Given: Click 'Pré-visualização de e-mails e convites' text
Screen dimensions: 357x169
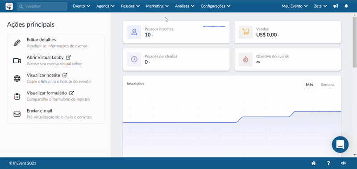Looking at the screenshot, I should click(59, 117).
